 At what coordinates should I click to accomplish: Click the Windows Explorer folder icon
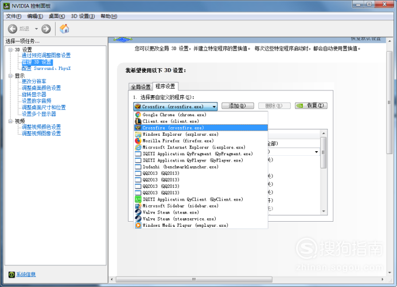click(138, 134)
